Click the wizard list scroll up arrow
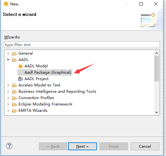 [x=156, y=53]
